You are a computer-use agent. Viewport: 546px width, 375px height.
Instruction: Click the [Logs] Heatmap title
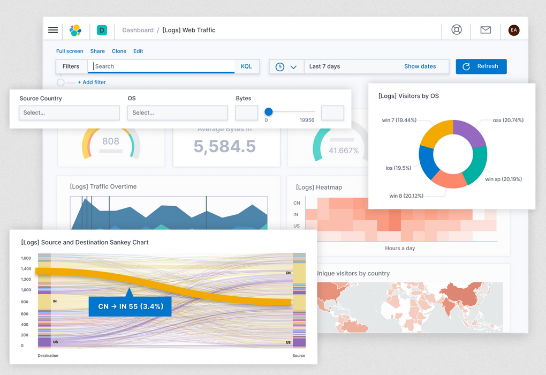click(319, 187)
